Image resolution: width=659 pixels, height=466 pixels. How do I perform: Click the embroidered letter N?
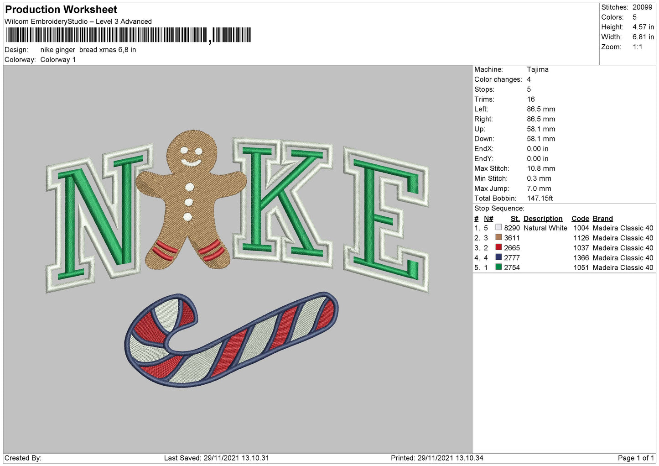99,218
